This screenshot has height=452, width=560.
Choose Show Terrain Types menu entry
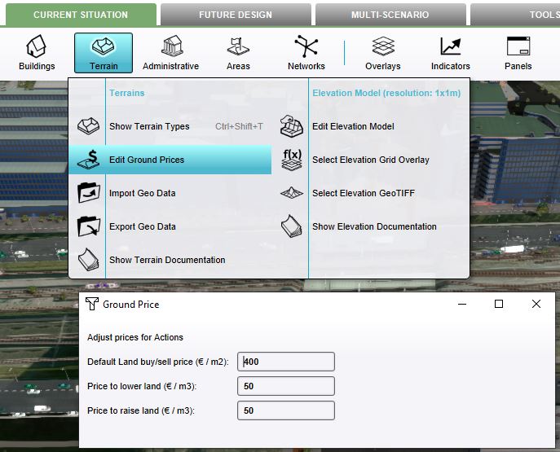coord(149,126)
